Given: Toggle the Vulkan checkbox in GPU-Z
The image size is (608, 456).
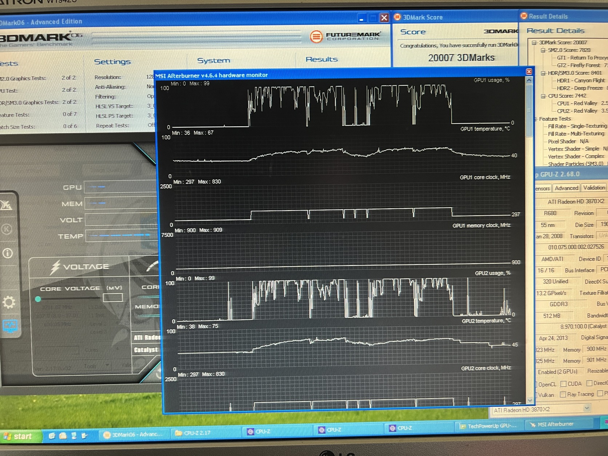Looking at the screenshot, I should [536, 395].
